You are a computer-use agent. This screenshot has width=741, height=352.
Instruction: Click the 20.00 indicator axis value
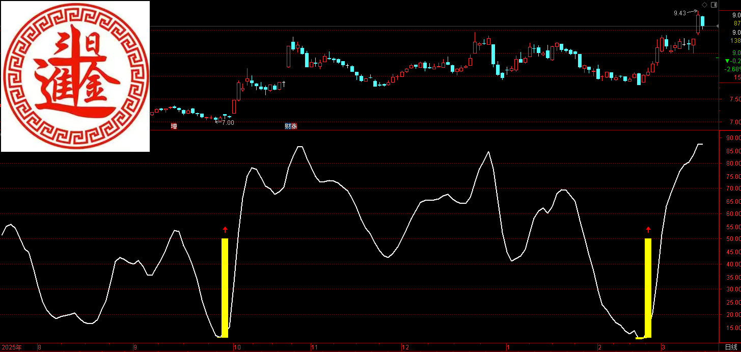click(733, 315)
